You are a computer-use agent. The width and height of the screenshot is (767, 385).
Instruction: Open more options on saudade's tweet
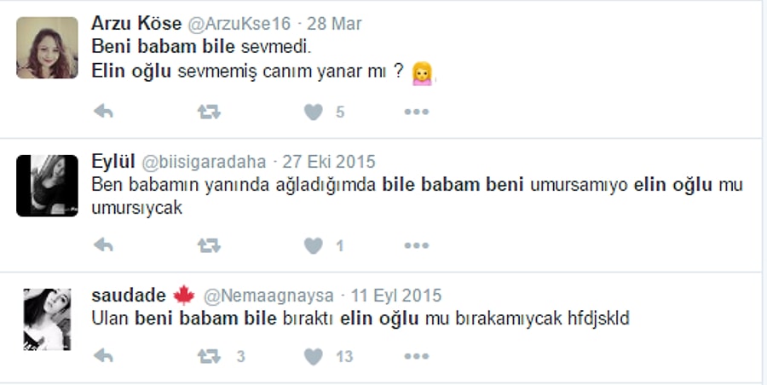click(416, 356)
